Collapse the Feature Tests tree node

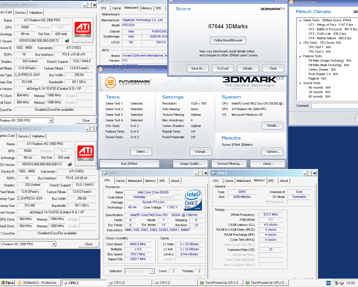point(300,56)
